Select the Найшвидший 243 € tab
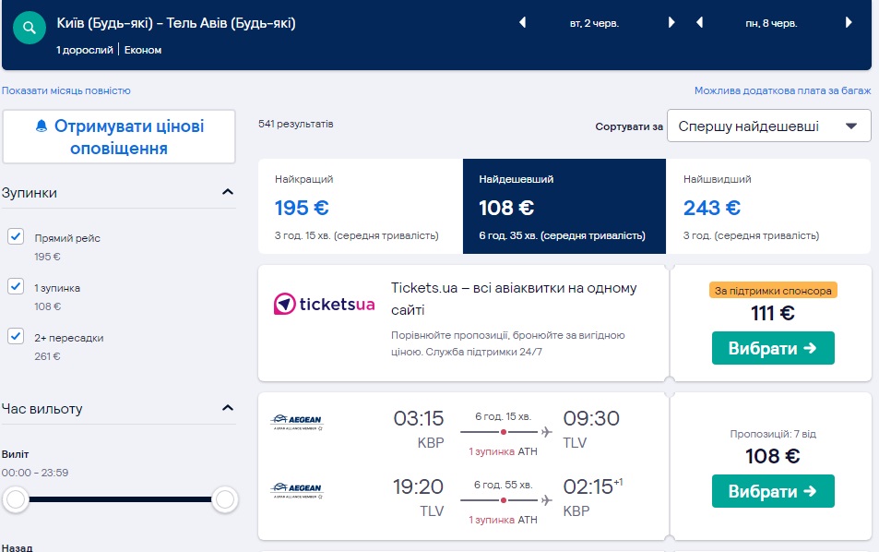The height and width of the screenshot is (552, 879). click(768, 206)
